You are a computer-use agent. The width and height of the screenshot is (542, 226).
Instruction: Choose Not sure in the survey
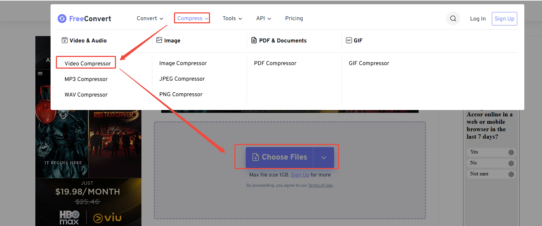coord(491,174)
